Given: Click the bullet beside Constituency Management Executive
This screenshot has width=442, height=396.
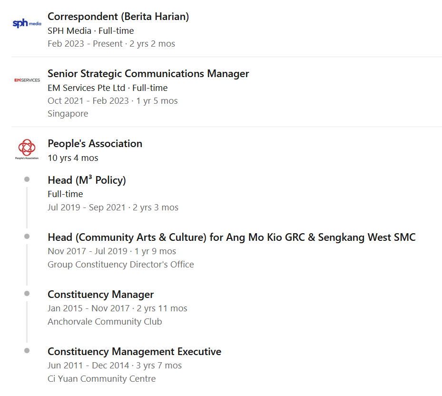Looking at the screenshot, I should (x=27, y=351).
